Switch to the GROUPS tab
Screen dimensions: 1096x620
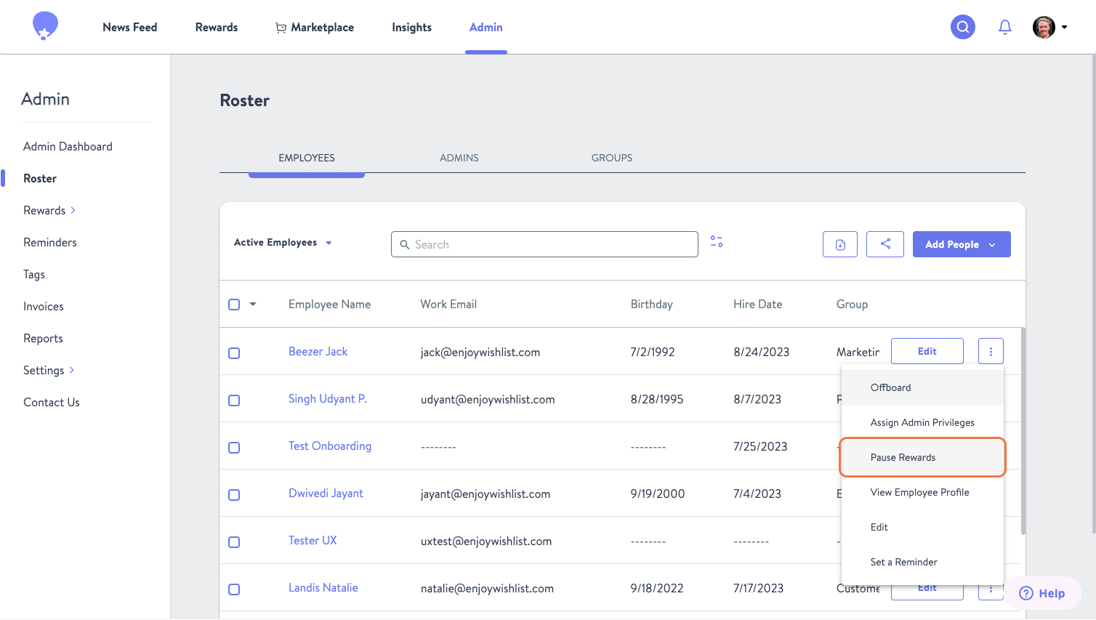pyautogui.click(x=612, y=158)
